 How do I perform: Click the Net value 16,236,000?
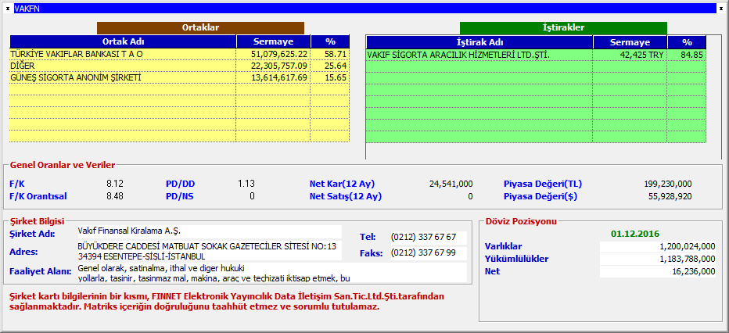tap(657, 271)
